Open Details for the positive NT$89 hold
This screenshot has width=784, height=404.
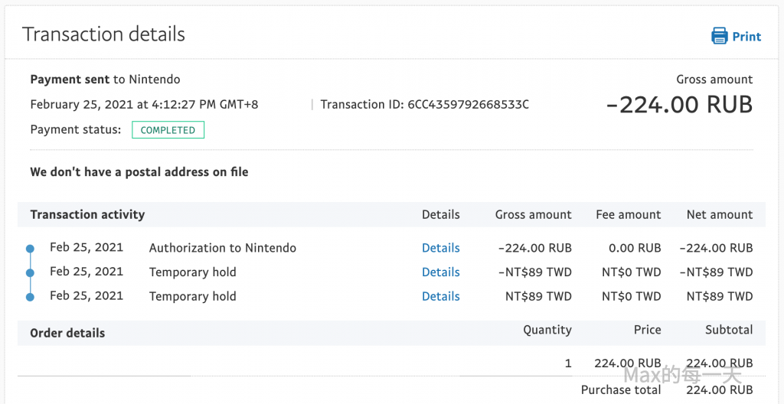click(440, 296)
